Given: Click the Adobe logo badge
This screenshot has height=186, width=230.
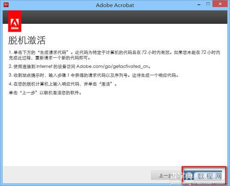Looking at the screenshot, I should [15, 21].
